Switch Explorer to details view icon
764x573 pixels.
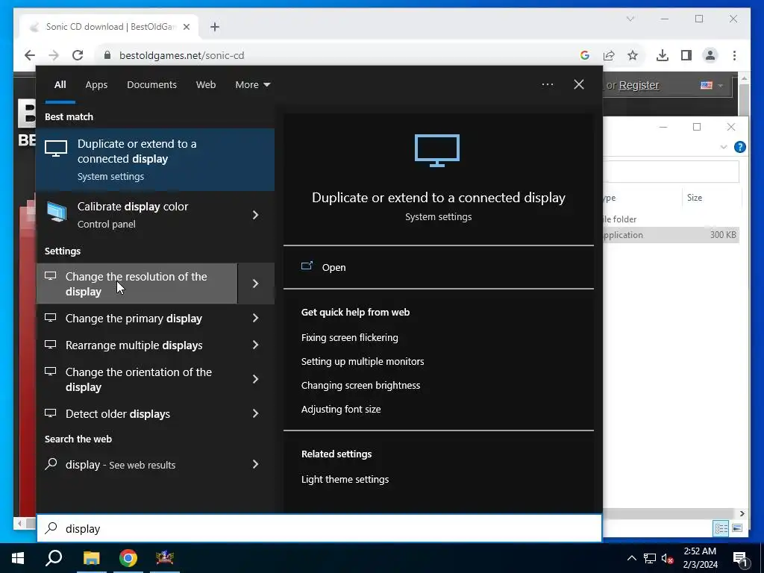(721, 528)
